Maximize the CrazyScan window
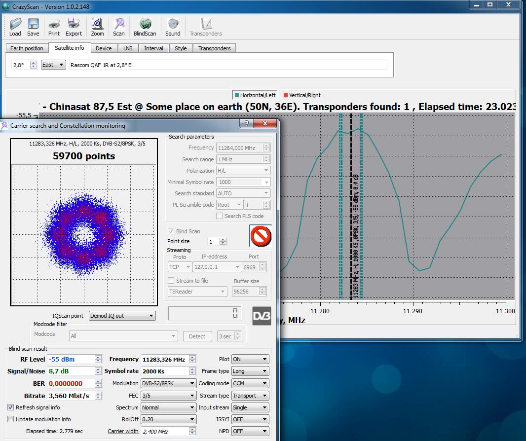This screenshot has height=441, width=526. (490, 5)
